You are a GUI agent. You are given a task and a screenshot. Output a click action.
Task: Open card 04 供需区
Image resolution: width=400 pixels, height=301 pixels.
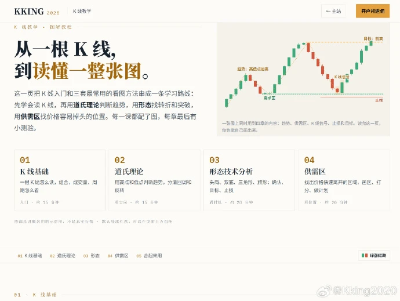coord(344,180)
